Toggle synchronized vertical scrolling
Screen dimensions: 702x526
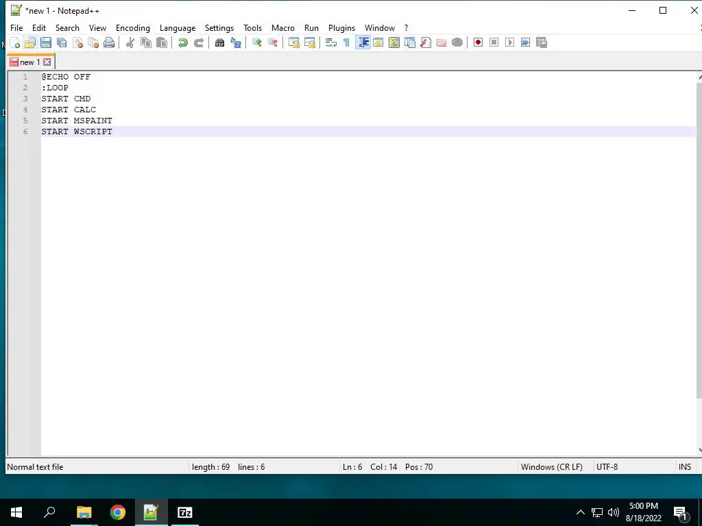click(293, 42)
